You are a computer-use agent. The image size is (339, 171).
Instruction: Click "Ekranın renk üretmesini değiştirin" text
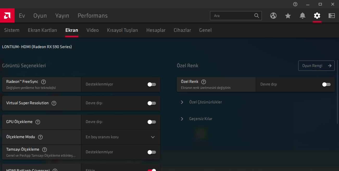[206, 88]
